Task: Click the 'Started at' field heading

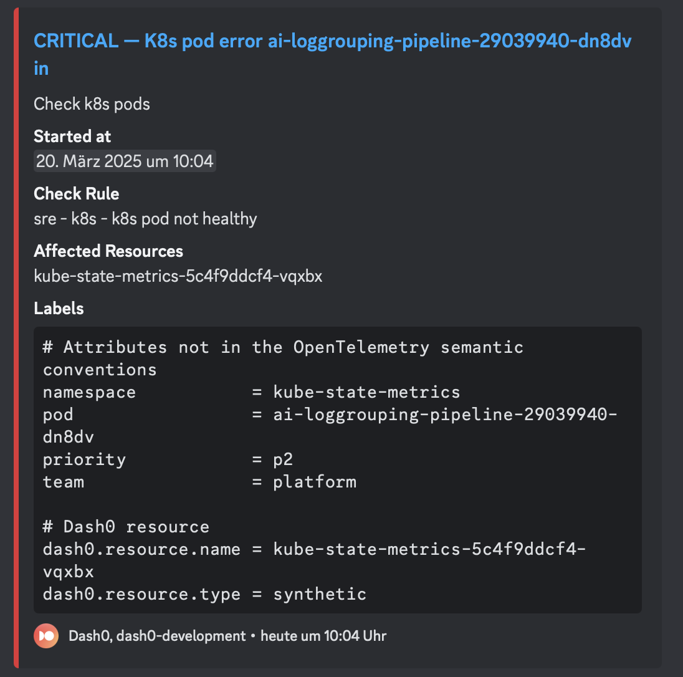Action: click(72, 136)
